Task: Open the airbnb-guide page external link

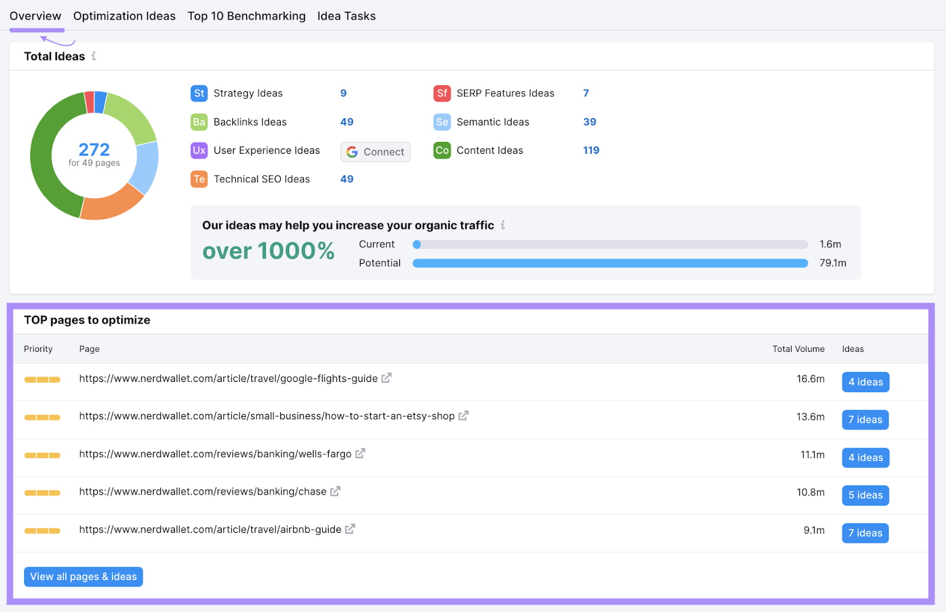Action: (350, 529)
